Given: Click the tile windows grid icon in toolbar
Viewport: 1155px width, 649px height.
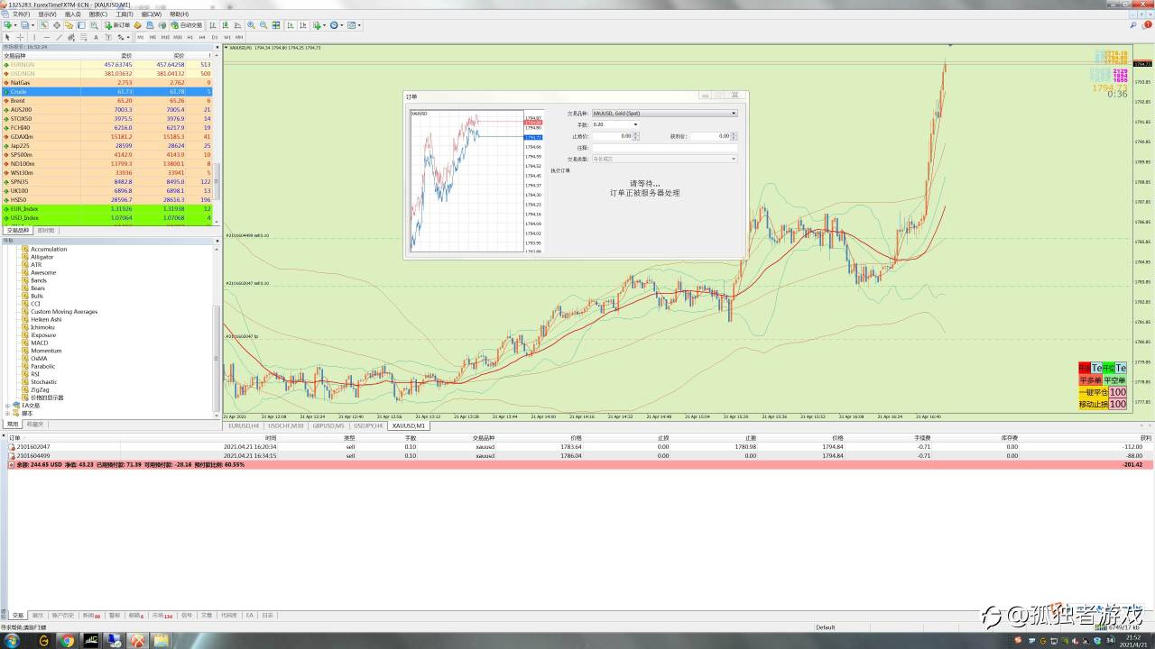Looking at the screenshot, I should (274, 25).
